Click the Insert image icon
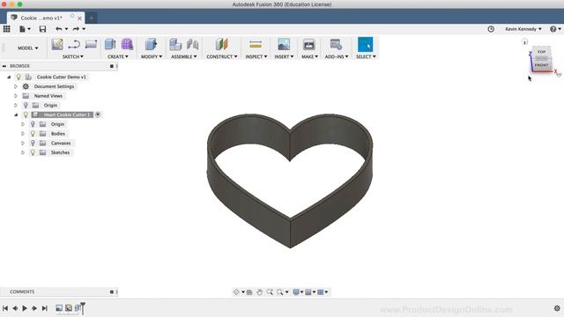The image size is (564, 317). click(x=284, y=45)
